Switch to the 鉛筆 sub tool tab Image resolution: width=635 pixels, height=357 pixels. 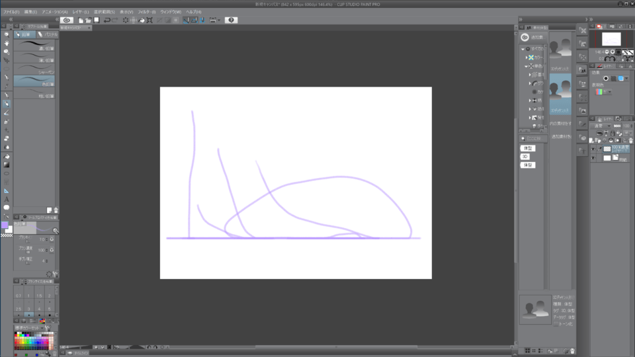click(x=25, y=34)
